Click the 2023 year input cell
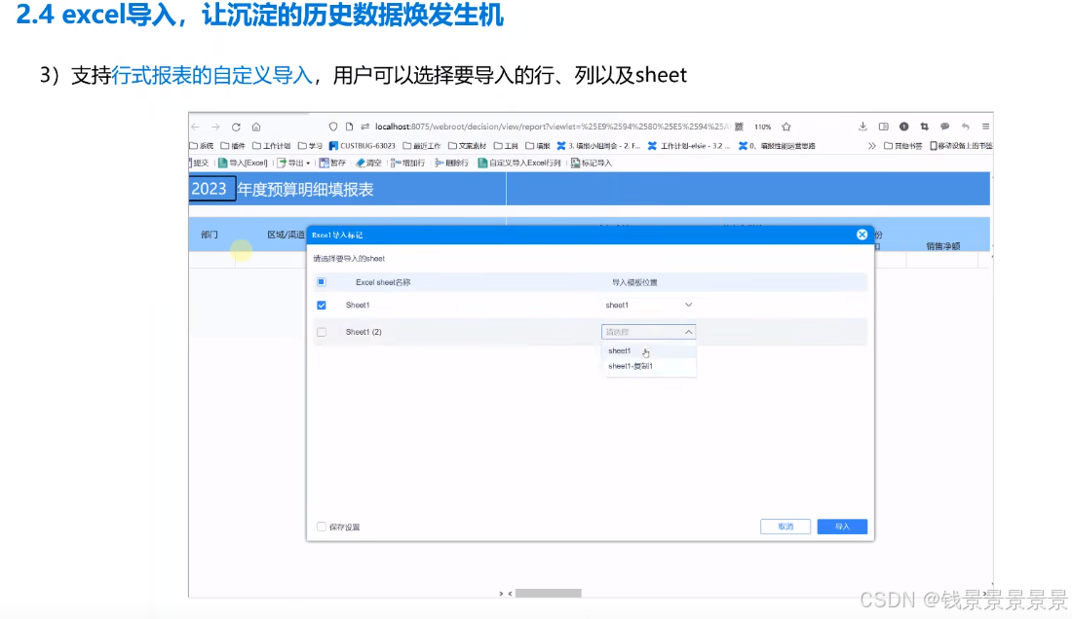This screenshot has height=619, width=1072. [211, 189]
